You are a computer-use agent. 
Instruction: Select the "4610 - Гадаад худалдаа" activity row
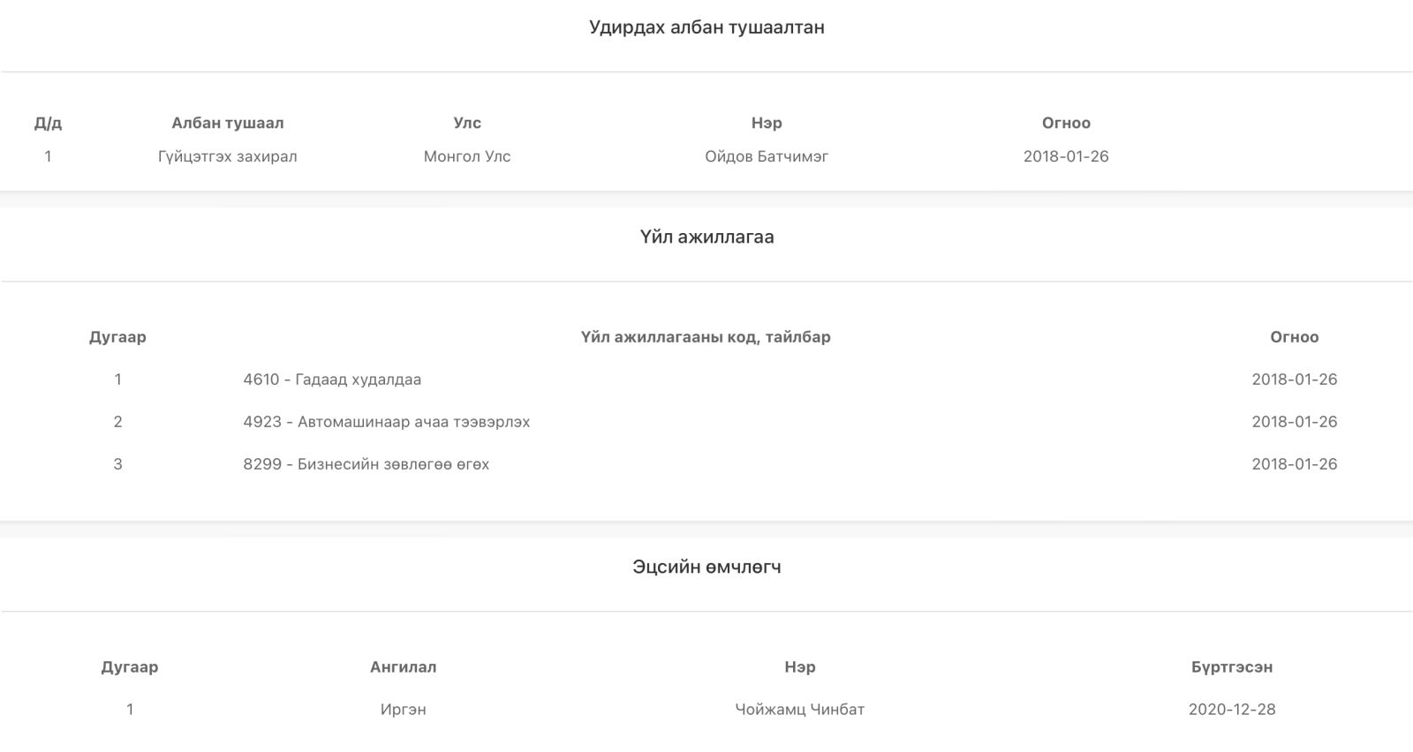click(332, 380)
